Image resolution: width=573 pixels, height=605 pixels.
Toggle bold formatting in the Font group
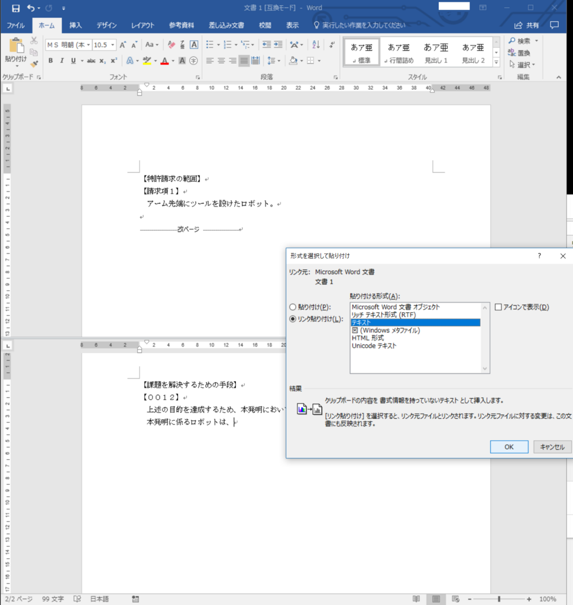[x=51, y=60]
